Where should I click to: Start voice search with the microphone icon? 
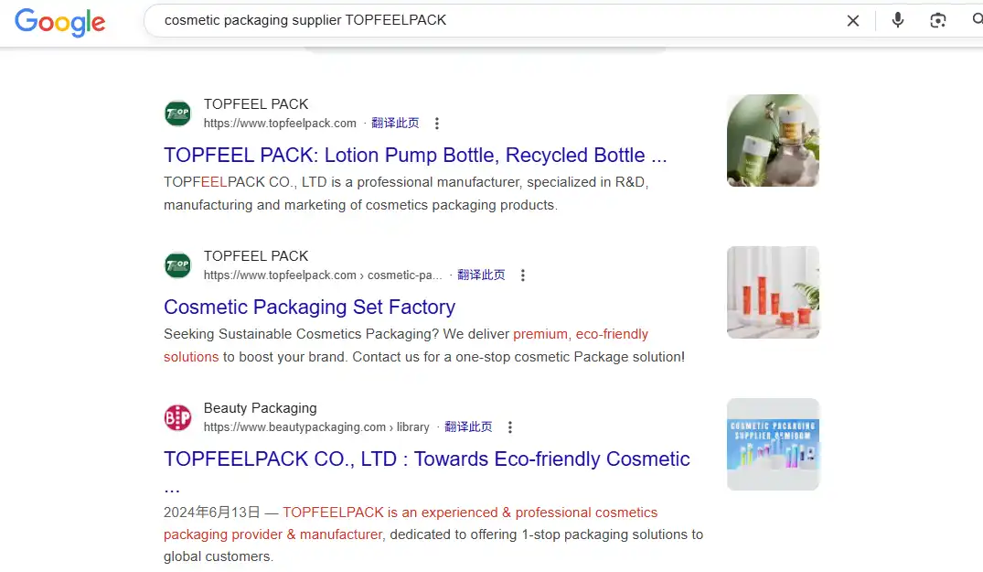(897, 20)
